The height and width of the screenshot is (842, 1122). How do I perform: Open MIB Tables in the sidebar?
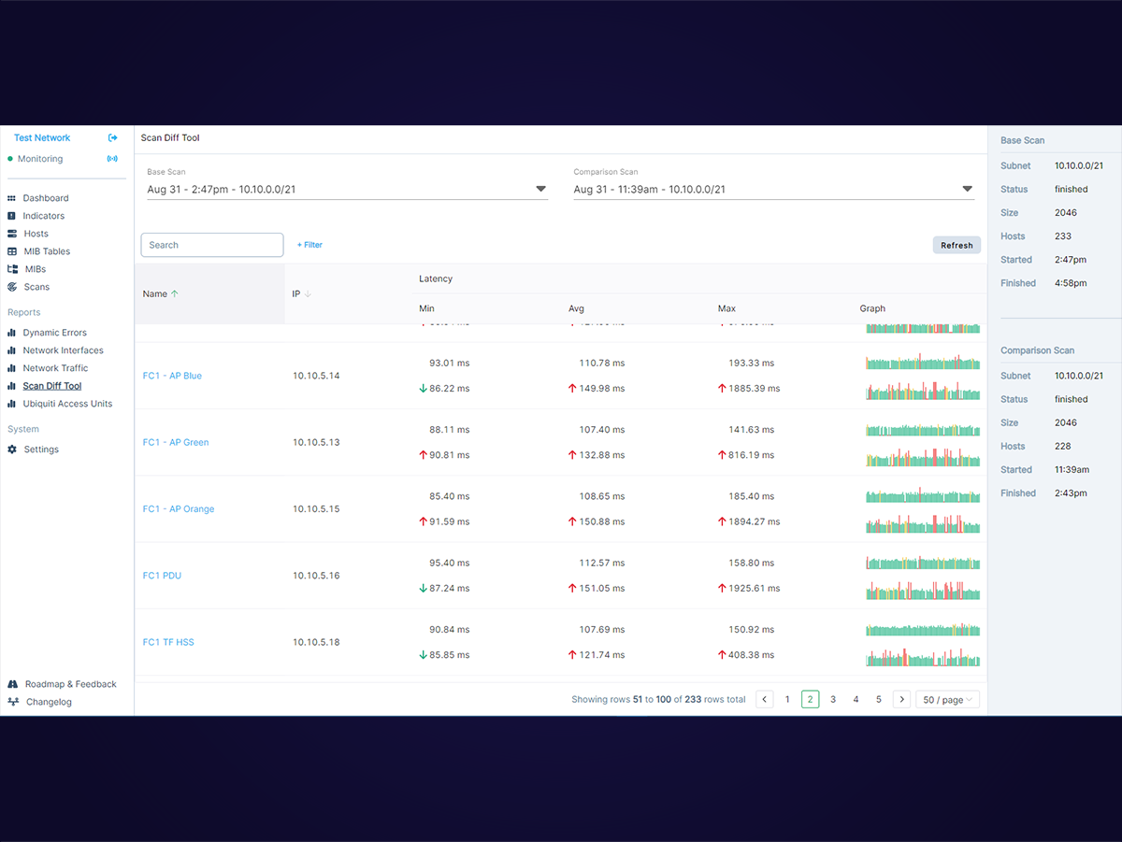point(47,251)
